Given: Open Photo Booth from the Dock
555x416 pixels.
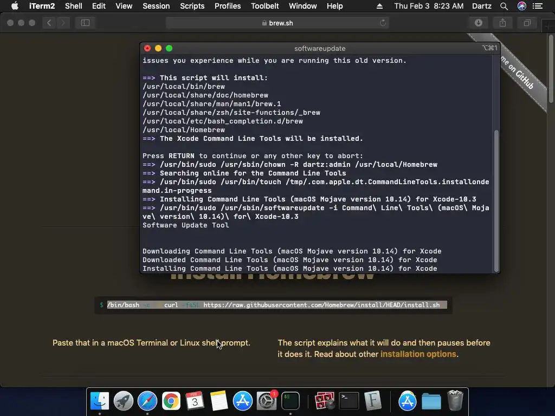Looking at the screenshot, I should 325,401.
